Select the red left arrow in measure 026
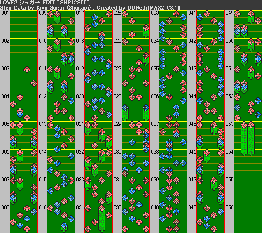Screen dimensions: 262x233 coord(125,41)
